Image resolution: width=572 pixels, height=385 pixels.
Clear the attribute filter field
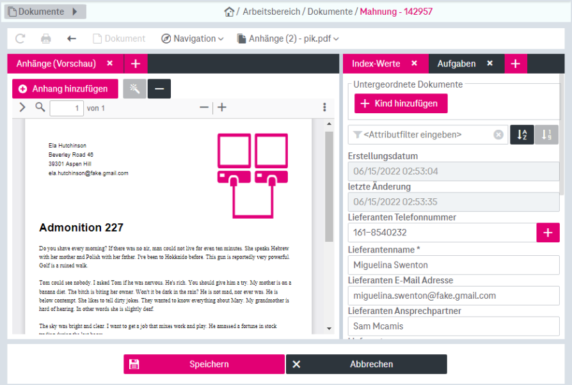click(498, 135)
